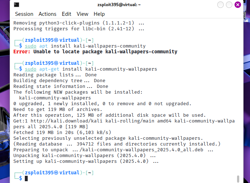
Task: Open the View menu
Action: pyautogui.click(x=82, y=14)
